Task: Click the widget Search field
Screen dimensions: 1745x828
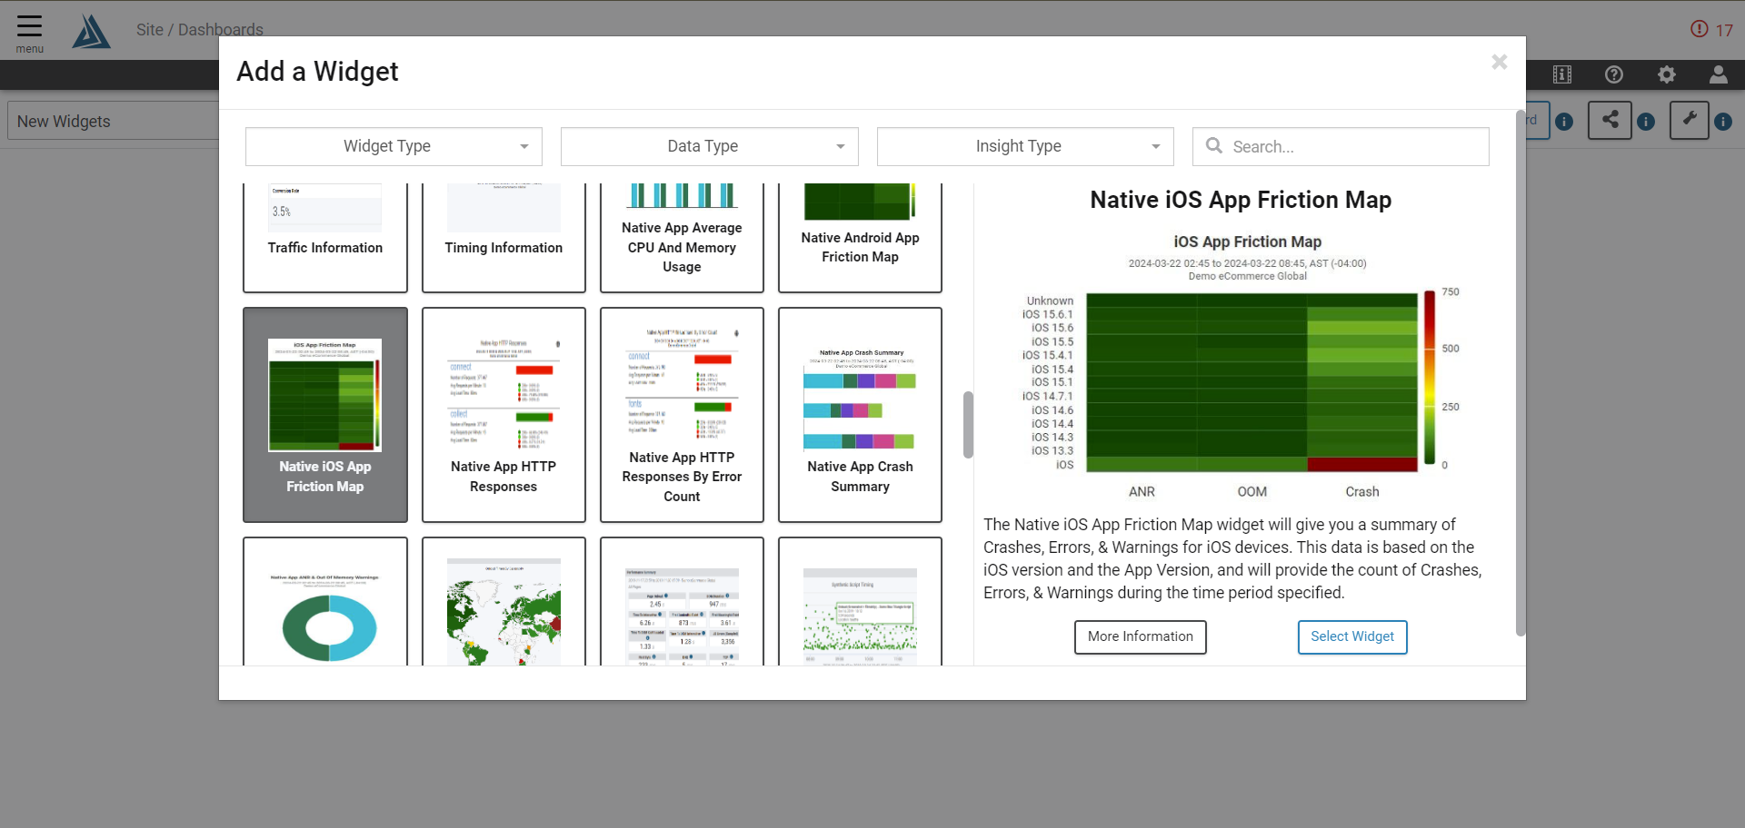Action: pos(1341,146)
